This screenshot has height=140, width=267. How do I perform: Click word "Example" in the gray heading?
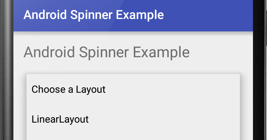click(x=161, y=52)
